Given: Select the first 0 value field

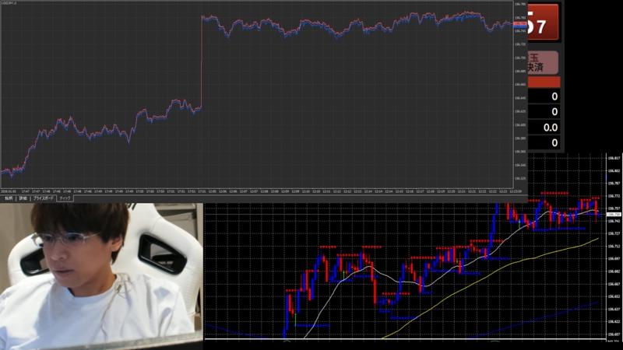Looking at the screenshot, I should click(x=543, y=96).
